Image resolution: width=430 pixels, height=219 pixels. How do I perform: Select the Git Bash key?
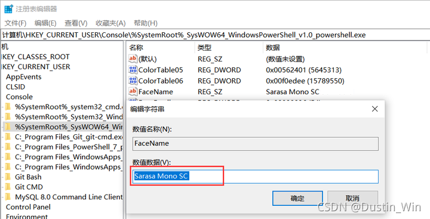pos(28,177)
